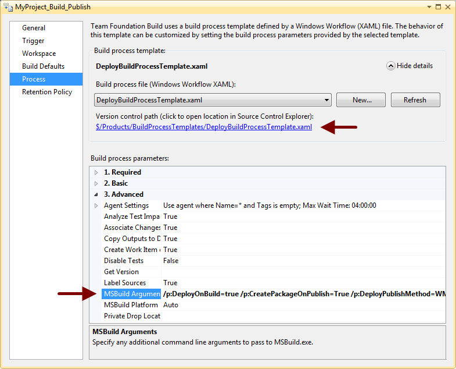
Task: Close the MyProject_Build_Publish window
Action: pyautogui.click(x=448, y=7)
